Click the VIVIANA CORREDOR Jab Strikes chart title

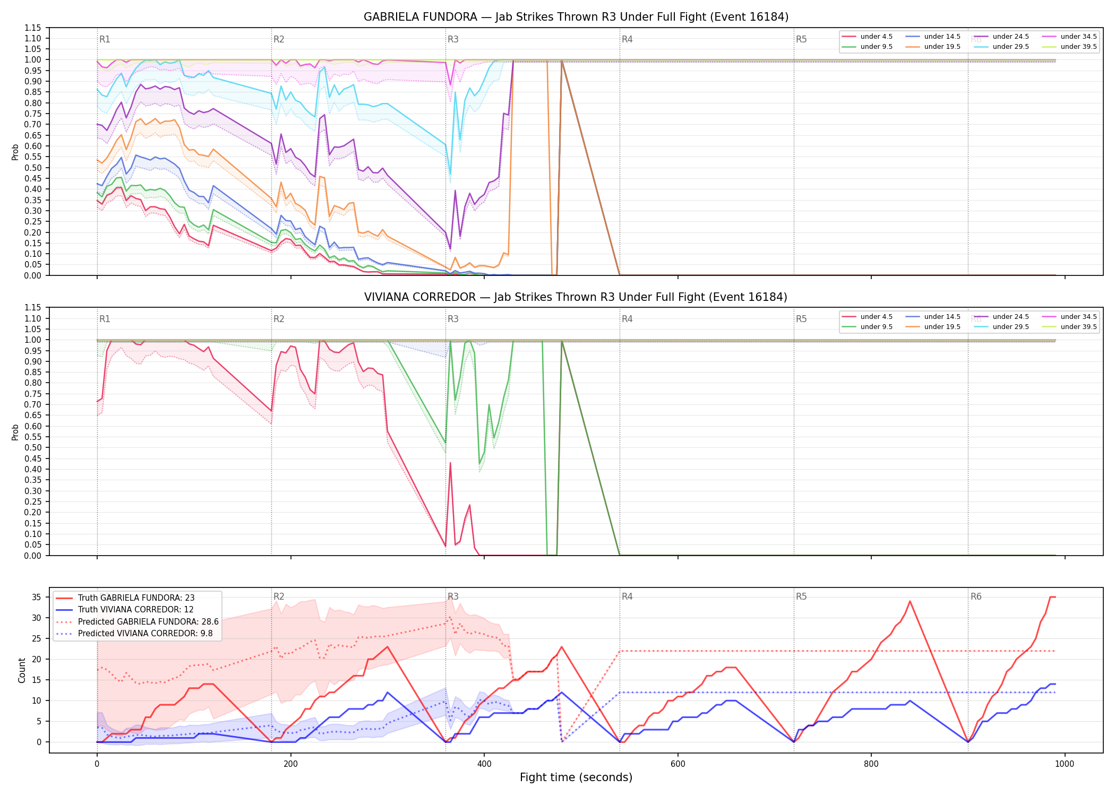pyautogui.click(x=576, y=297)
